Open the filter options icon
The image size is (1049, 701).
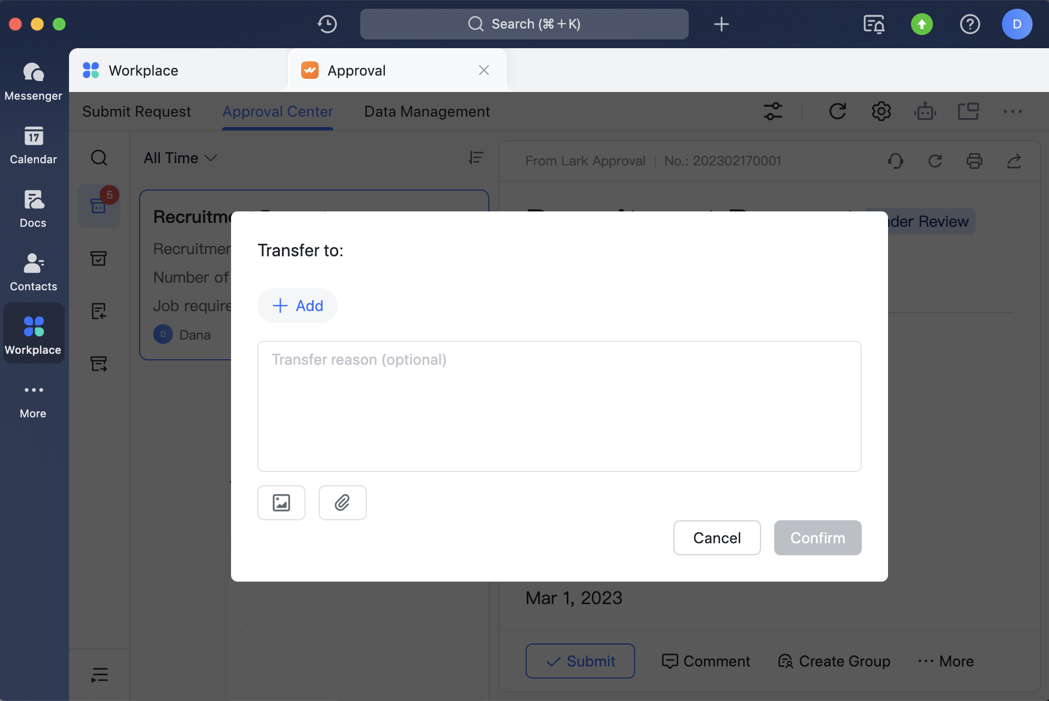coord(773,111)
